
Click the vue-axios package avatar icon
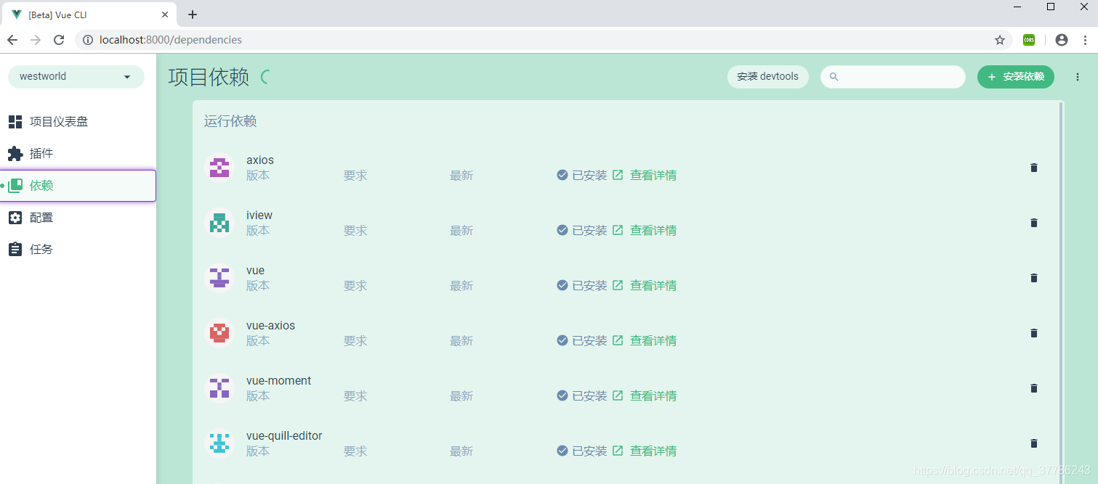point(219,333)
